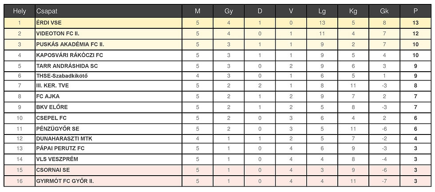Select TARR ANDRÁSHIDA SC team
The image size is (435, 192).
67,66
